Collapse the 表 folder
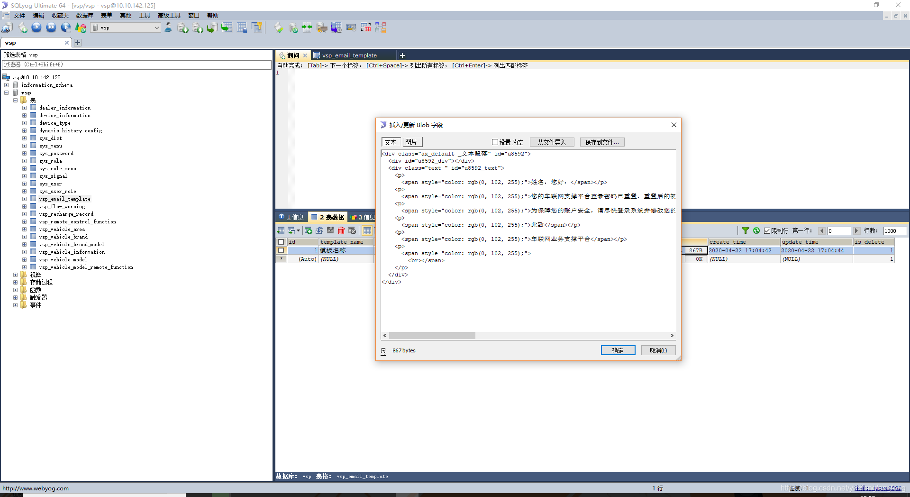Image resolution: width=910 pixels, height=497 pixels. pos(16,101)
